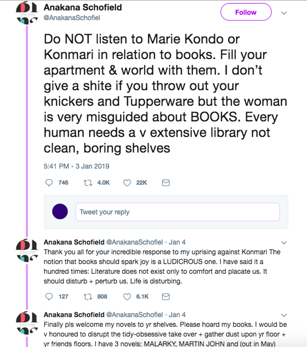Click the purple circle avatar in reply box

pyautogui.click(x=60, y=212)
